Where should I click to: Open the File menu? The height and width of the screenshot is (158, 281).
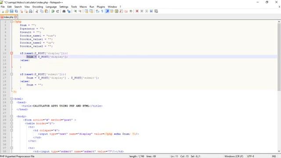3,7
